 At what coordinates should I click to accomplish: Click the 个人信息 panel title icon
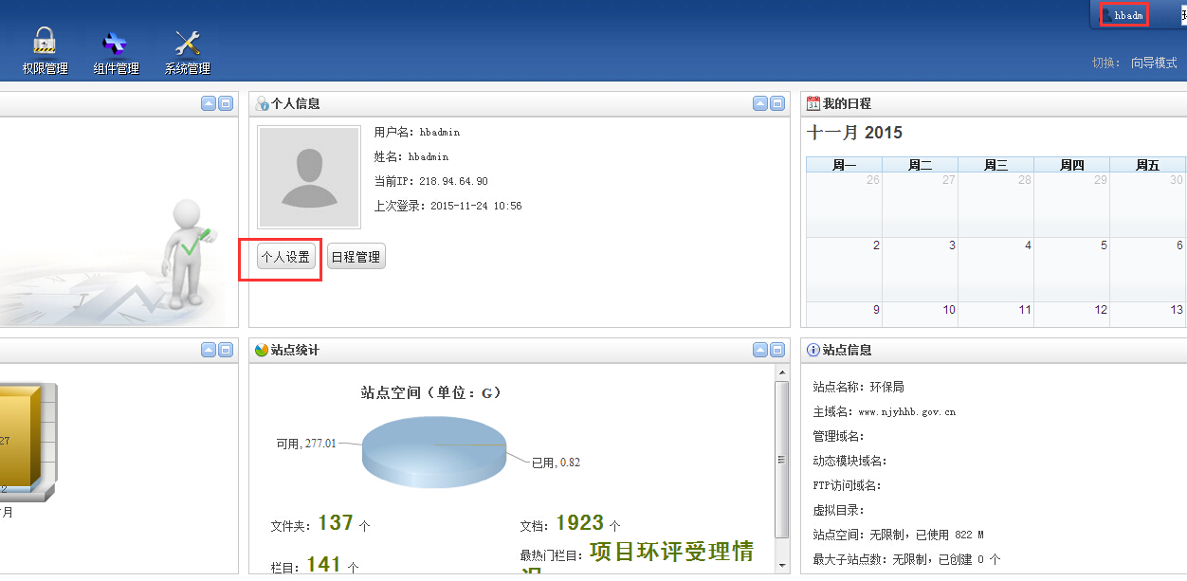pos(263,104)
